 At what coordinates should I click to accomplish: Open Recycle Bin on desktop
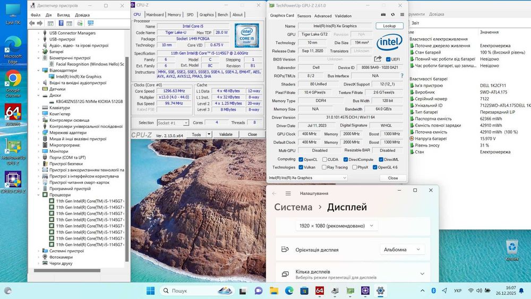[x=512, y=250]
